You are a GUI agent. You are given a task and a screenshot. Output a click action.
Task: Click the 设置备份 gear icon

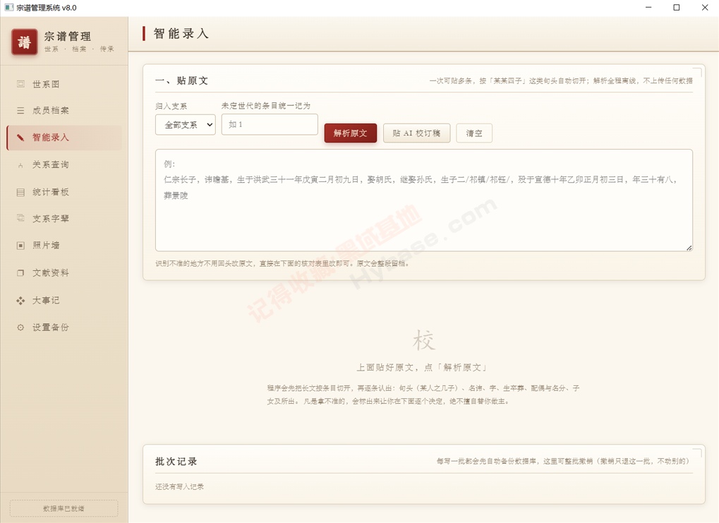click(20, 327)
